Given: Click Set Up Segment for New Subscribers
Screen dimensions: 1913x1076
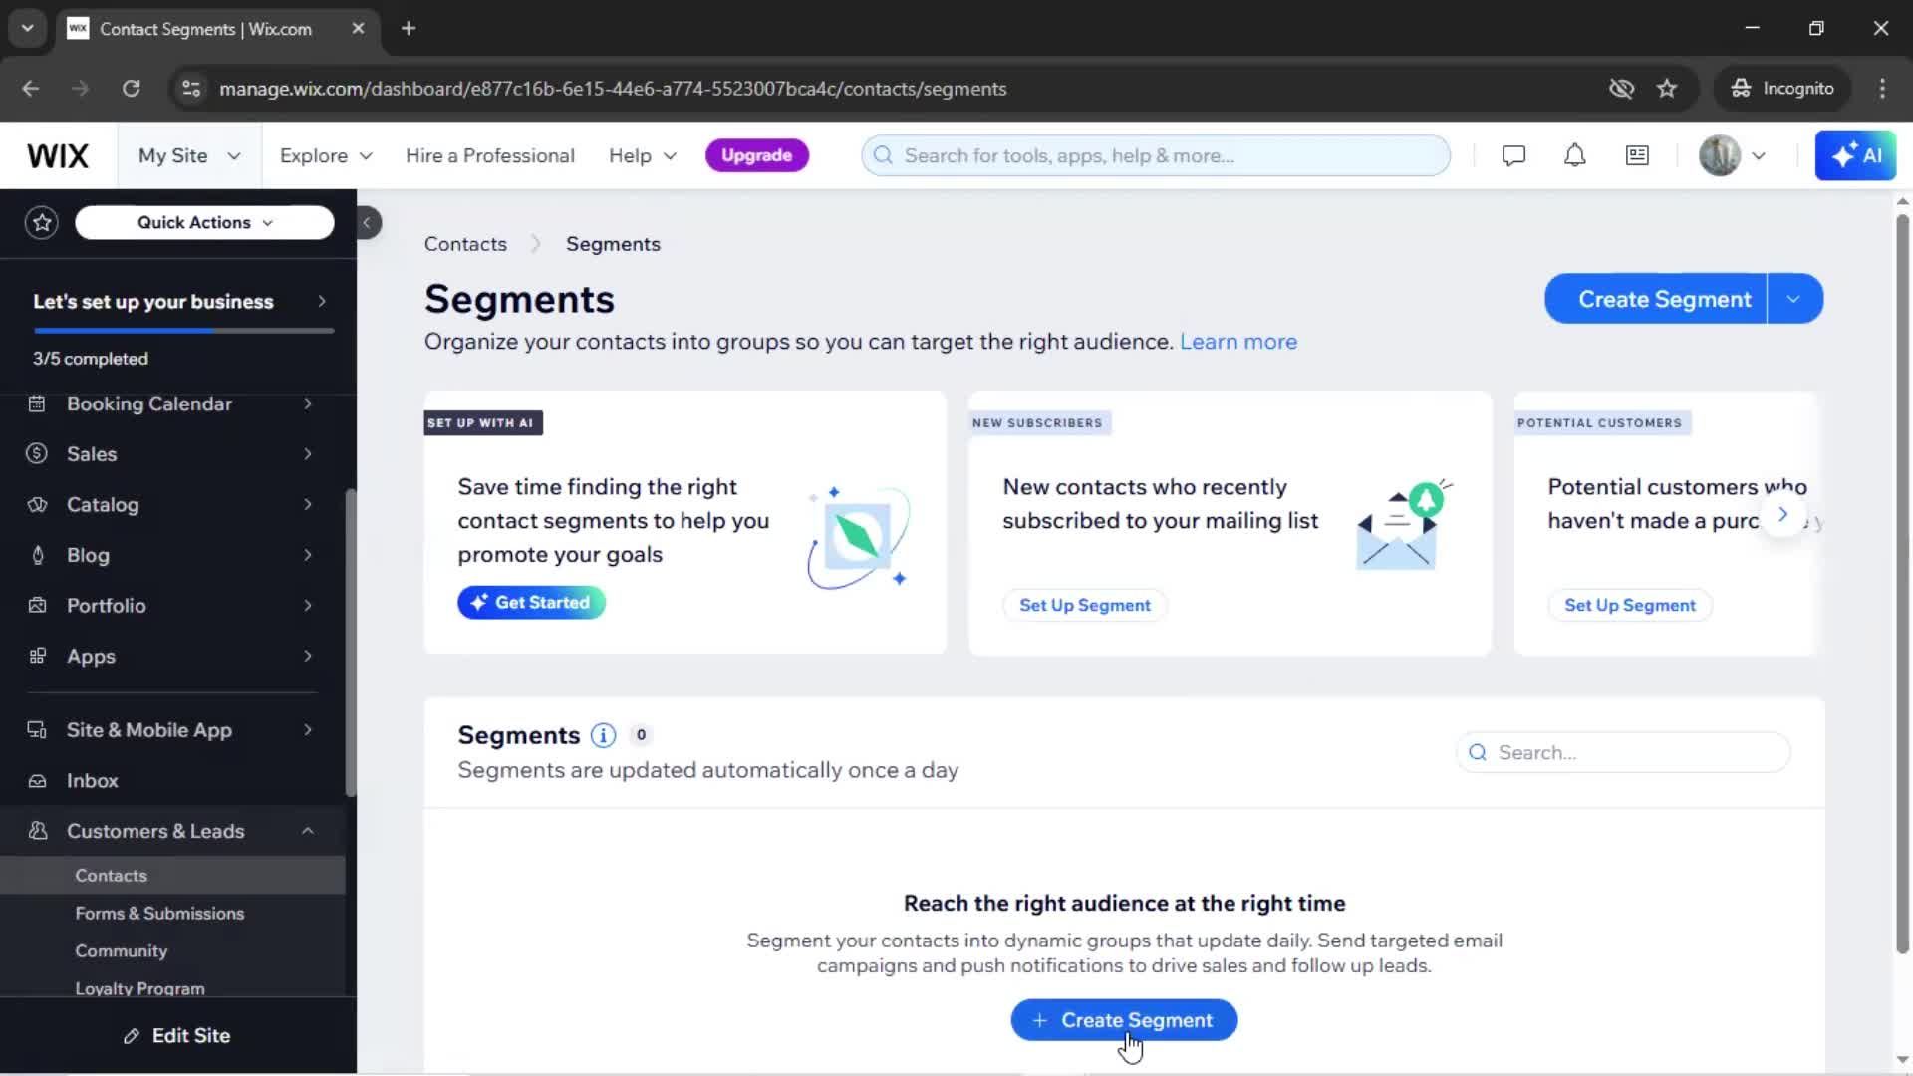Looking at the screenshot, I should 1084,606.
